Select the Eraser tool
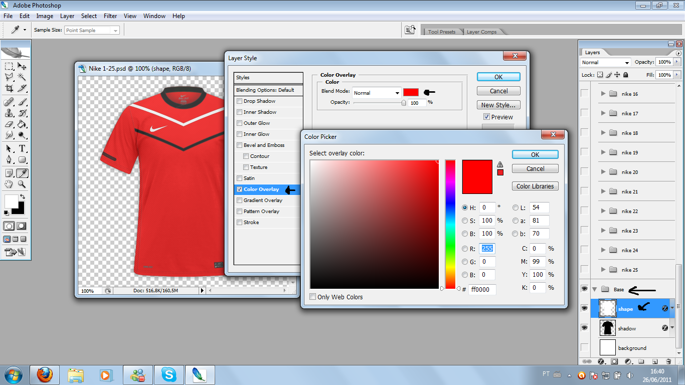 (9, 124)
